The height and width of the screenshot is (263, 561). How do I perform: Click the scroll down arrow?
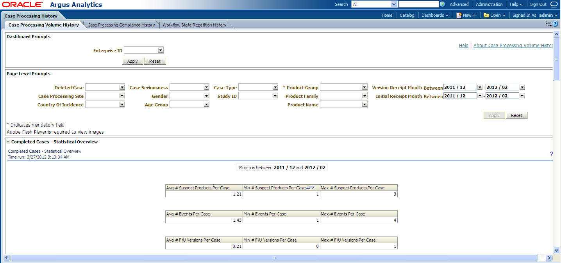click(x=557, y=250)
